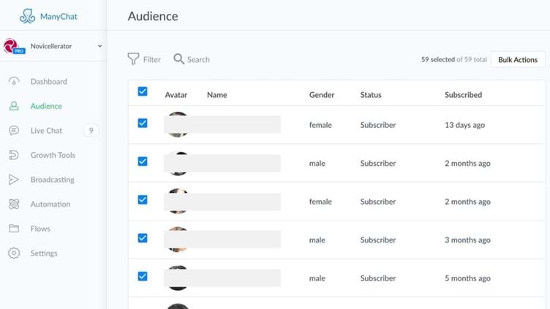550x309 pixels.
Task: Go to the Live Chat menu item
Action: point(46,131)
